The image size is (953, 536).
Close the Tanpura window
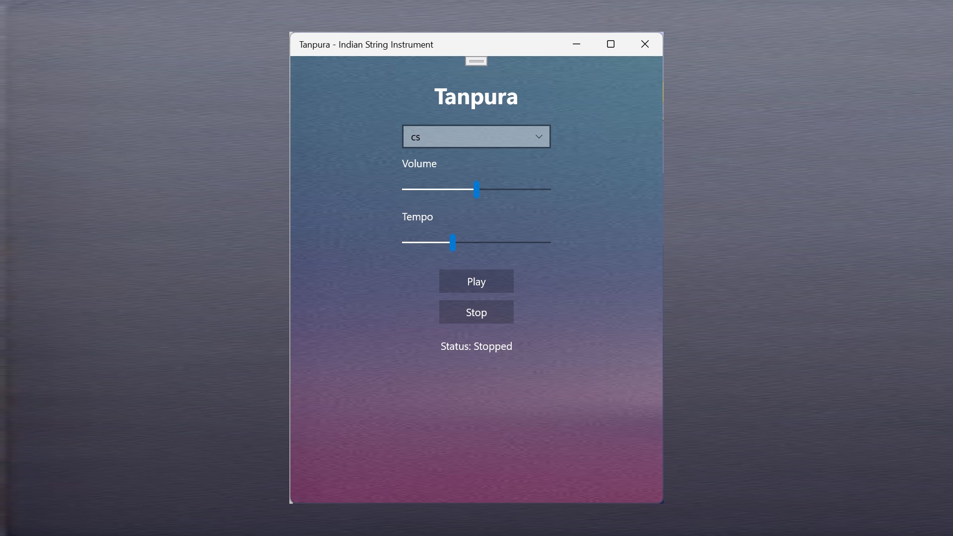(645, 44)
